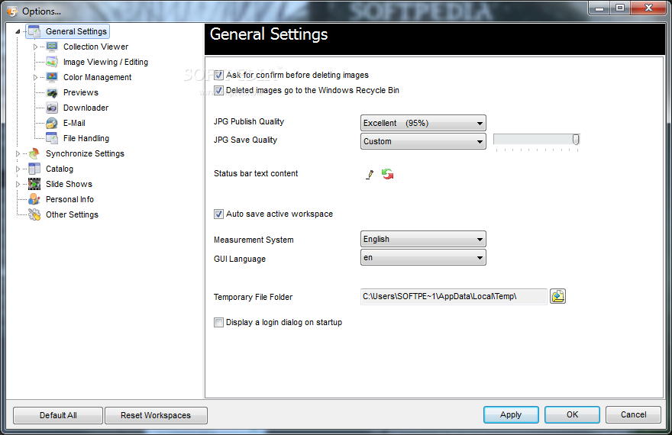Click the JPG Save Quality slider handle
The height and width of the screenshot is (435, 672).
(576, 140)
